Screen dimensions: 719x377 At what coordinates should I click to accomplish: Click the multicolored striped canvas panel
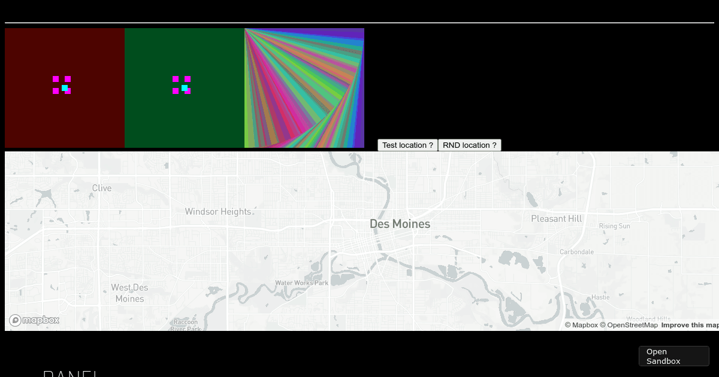[x=304, y=88]
